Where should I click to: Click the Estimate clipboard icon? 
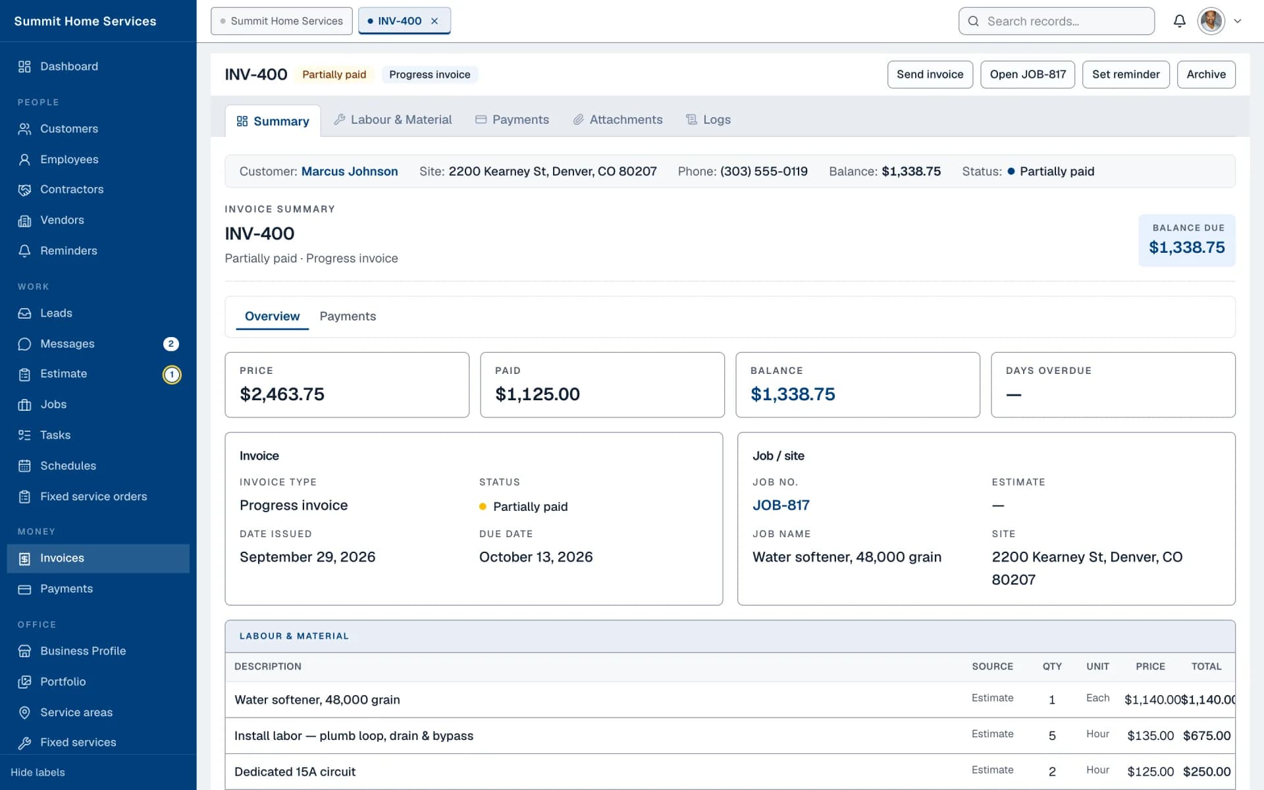(x=24, y=375)
